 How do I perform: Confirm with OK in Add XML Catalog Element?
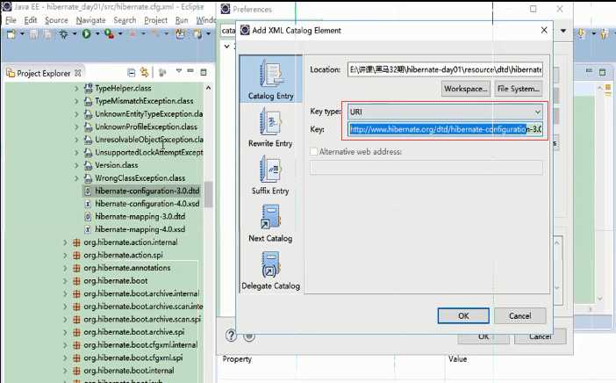pos(463,315)
